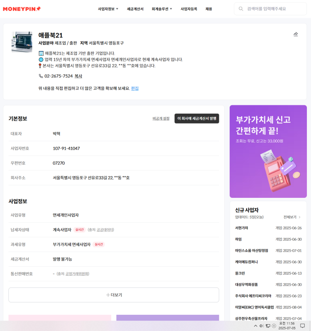Click the MONEYPIN logo
Viewport: 311px width, 331px height.
(x=22, y=9)
